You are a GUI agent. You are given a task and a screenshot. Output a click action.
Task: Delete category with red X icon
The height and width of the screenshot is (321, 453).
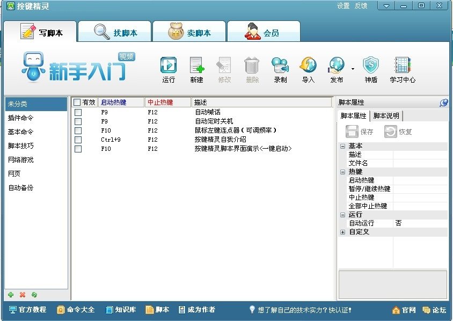(x=23, y=295)
